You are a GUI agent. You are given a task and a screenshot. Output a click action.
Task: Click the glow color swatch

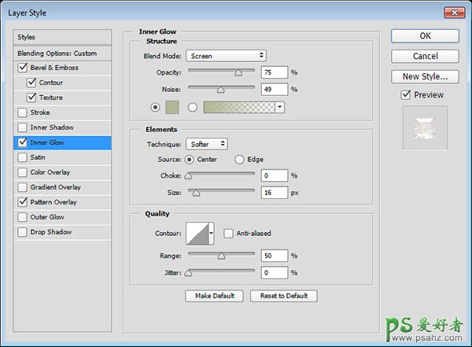(x=173, y=107)
